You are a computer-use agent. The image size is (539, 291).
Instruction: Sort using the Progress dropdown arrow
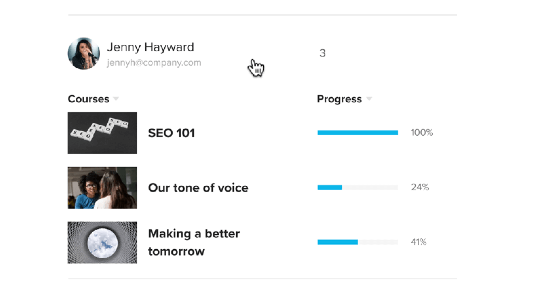click(369, 99)
